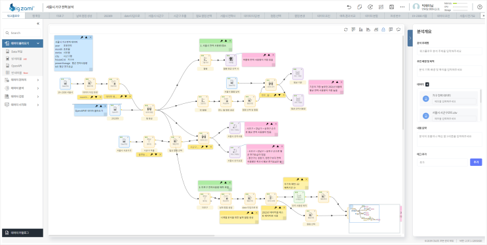Screen dimensions: 487x245
Task: Click the Memory usage bar
Action: point(460,3)
